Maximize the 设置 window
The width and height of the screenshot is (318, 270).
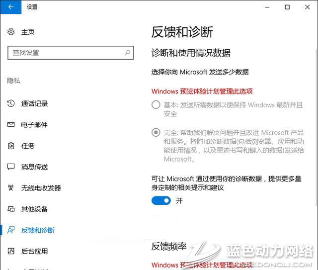(x=287, y=7)
